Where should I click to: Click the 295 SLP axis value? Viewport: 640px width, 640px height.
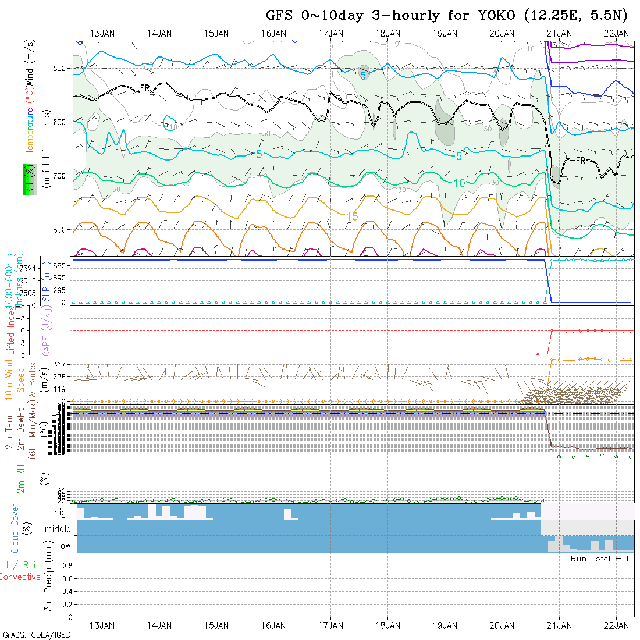(59, 290)
